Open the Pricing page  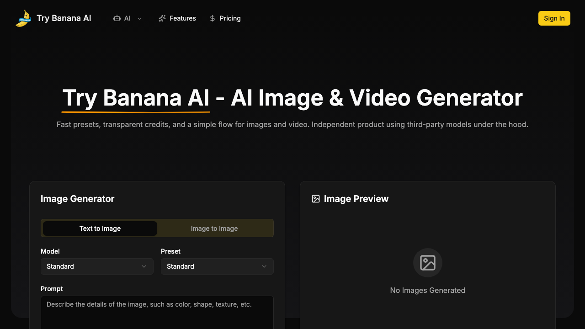[225, 18]
